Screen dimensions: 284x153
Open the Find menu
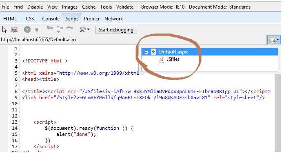18,7
